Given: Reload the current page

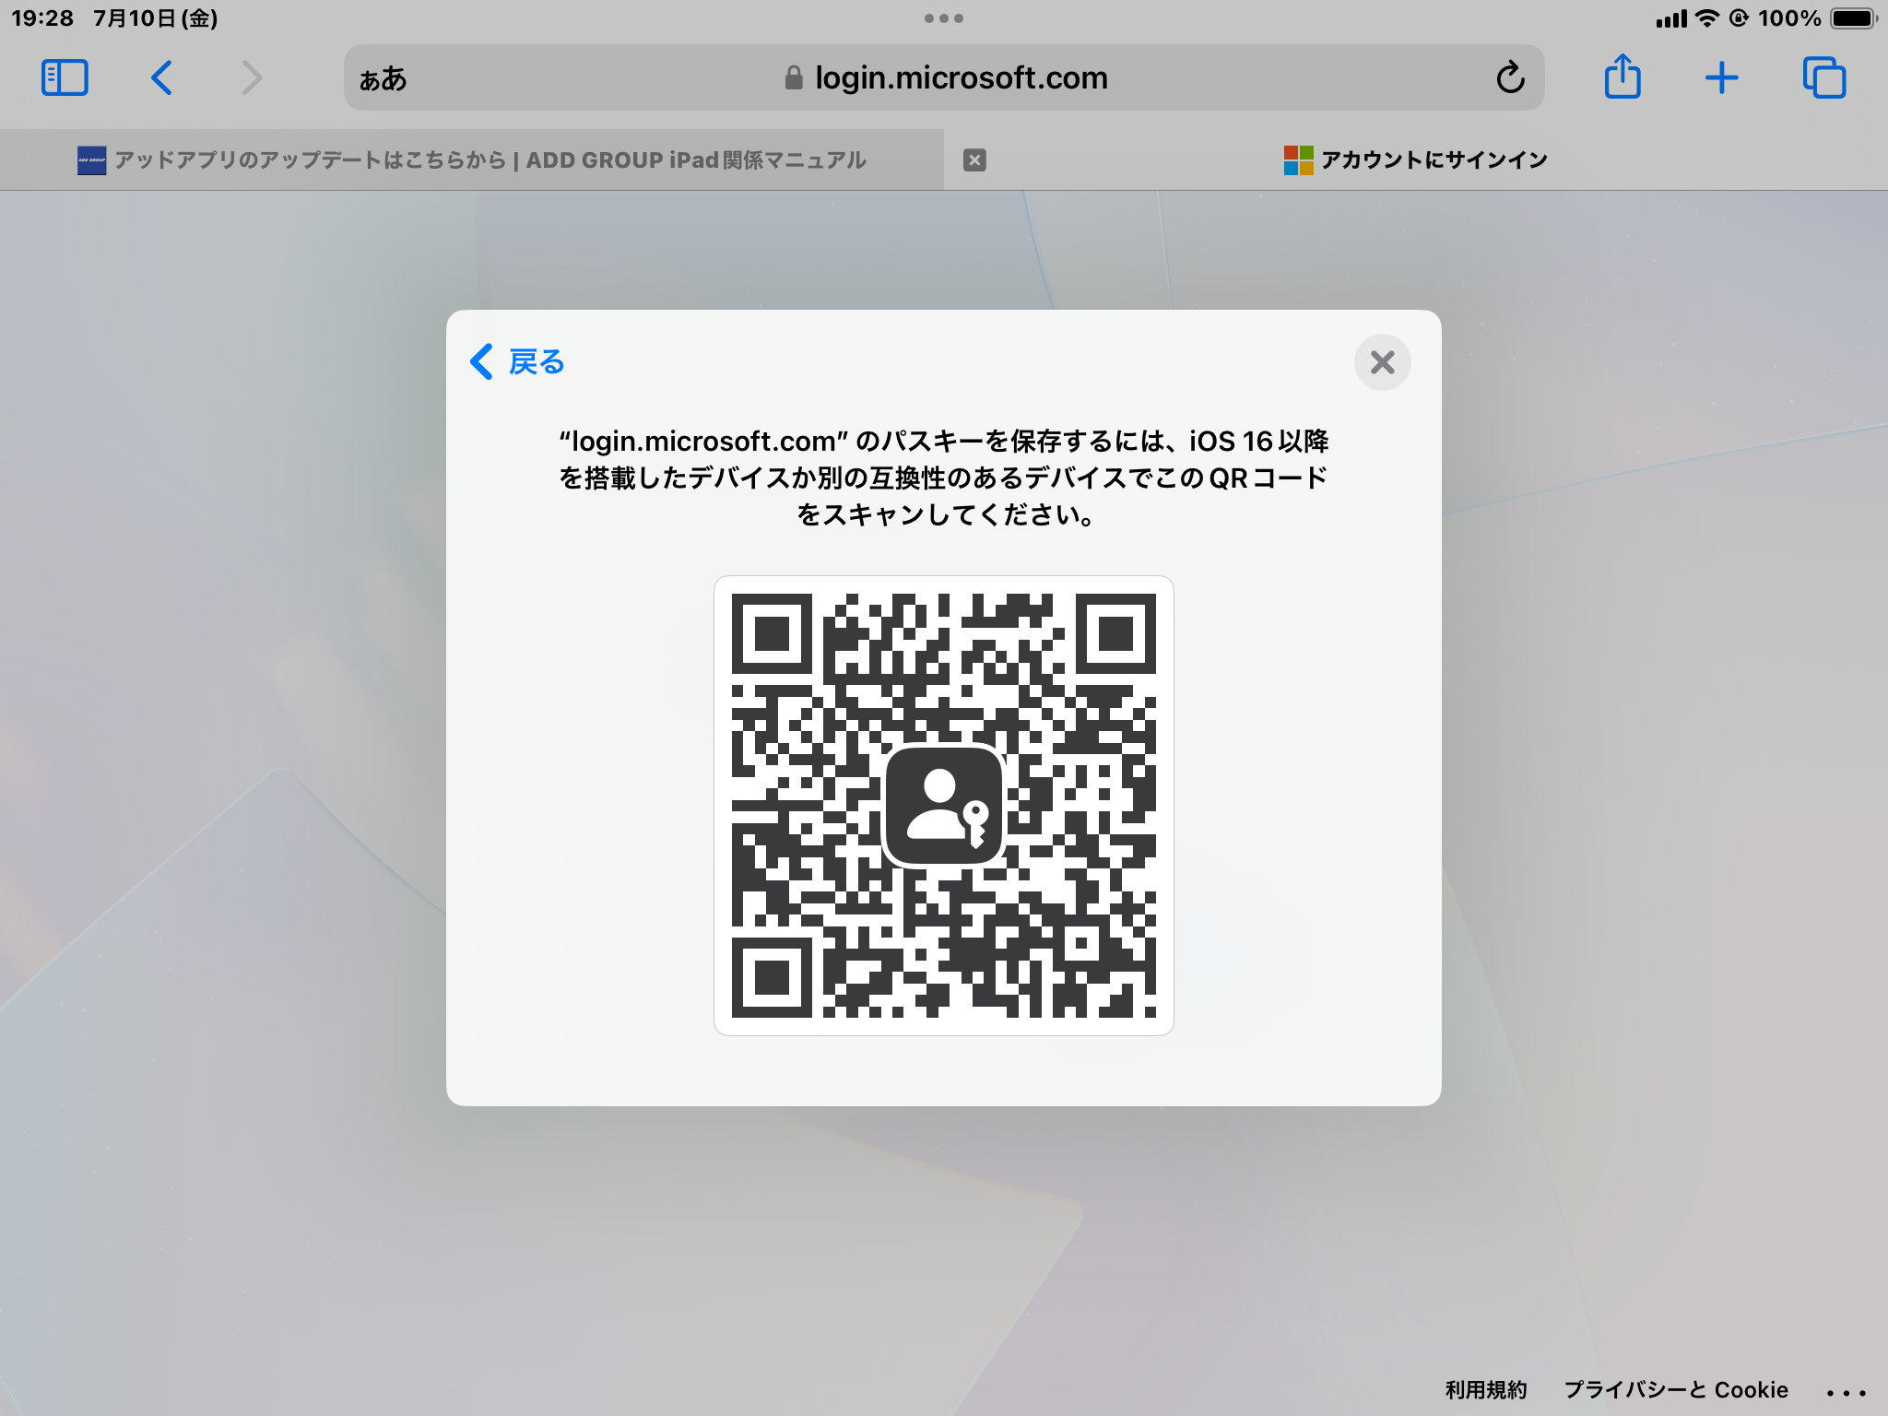Looking at the screenshot, I should 1510,78.
